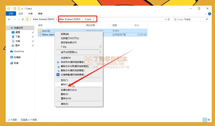This screenshot has height=126, width=215.
Task: Open the 文件 file tab
Action: [x=11, y=14]
